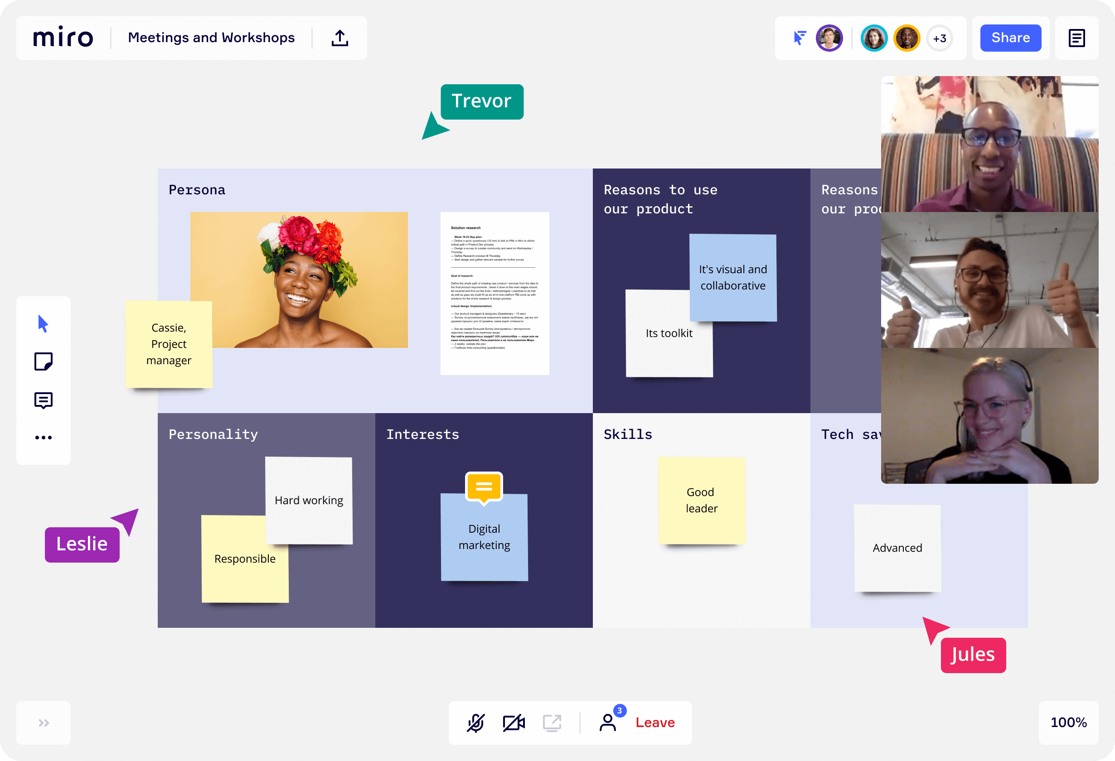Select the Meetings and Workshops board title

coord(211,37)
